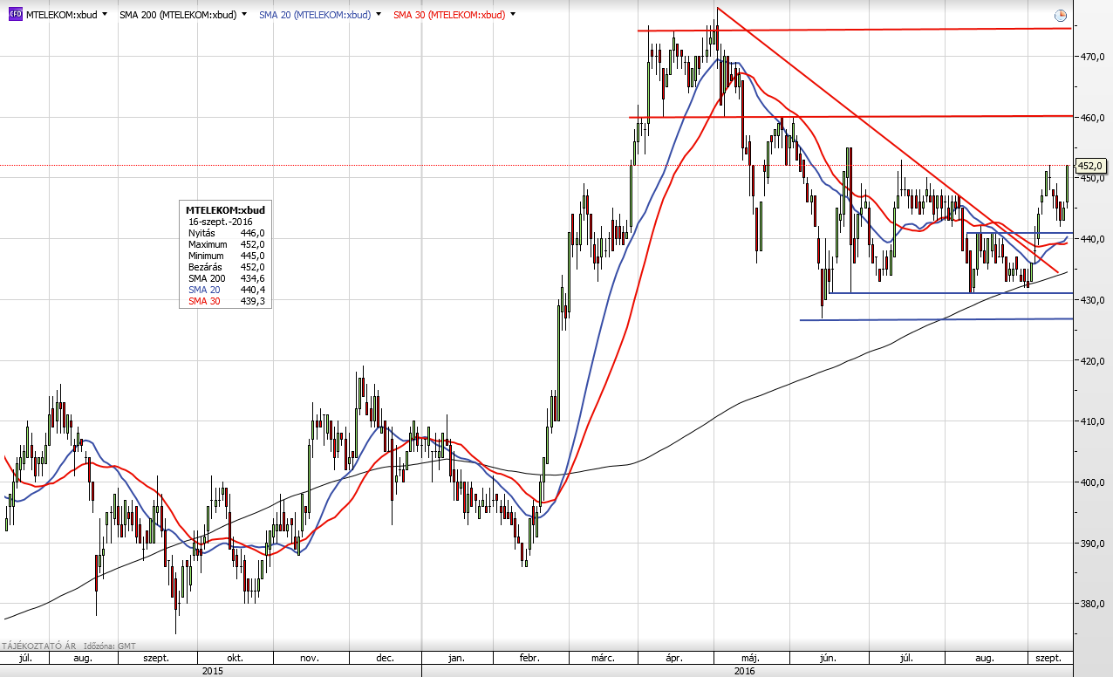This screenshot has width=1113, height=677.
Task: Click the 430,0 price axis label
Action: click(1094, 300)
